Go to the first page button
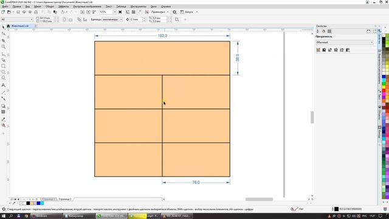The image size is (389, 219). click(x=15, y=199)
